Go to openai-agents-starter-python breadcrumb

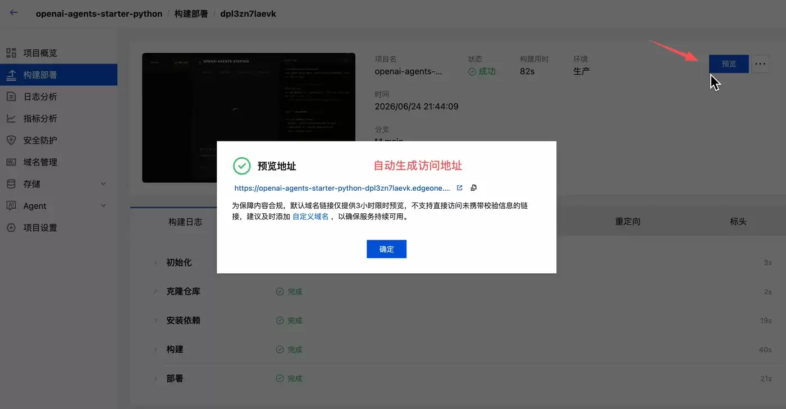(99, 13)
